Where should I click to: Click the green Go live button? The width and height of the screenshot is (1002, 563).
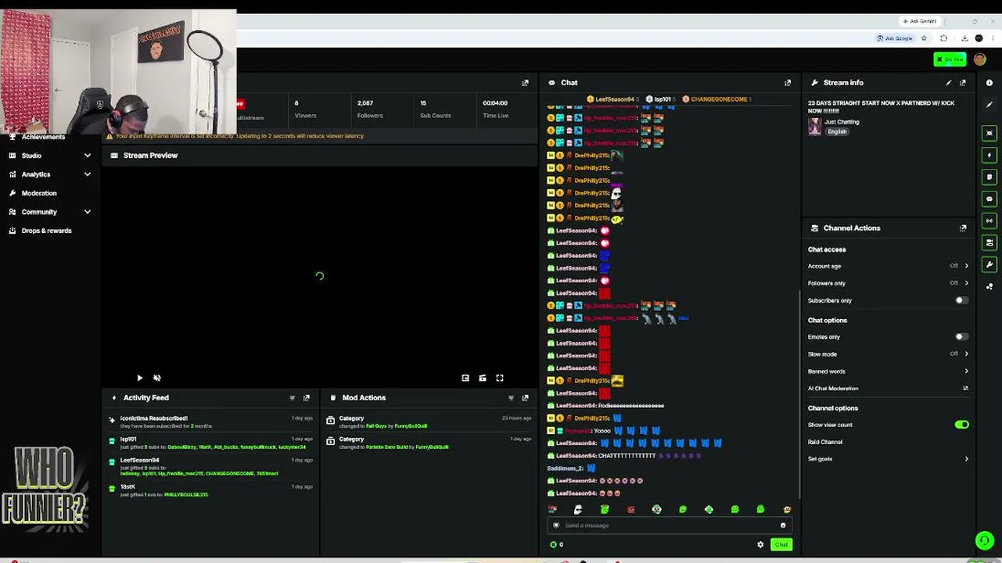950,59
